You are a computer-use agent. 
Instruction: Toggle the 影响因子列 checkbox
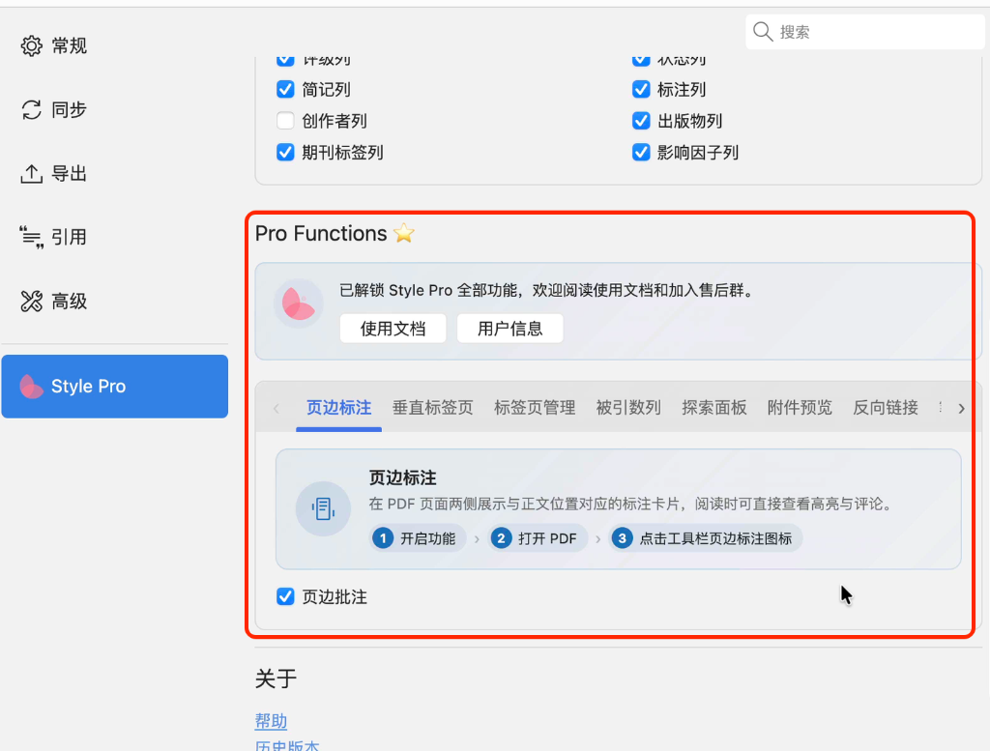641,152
